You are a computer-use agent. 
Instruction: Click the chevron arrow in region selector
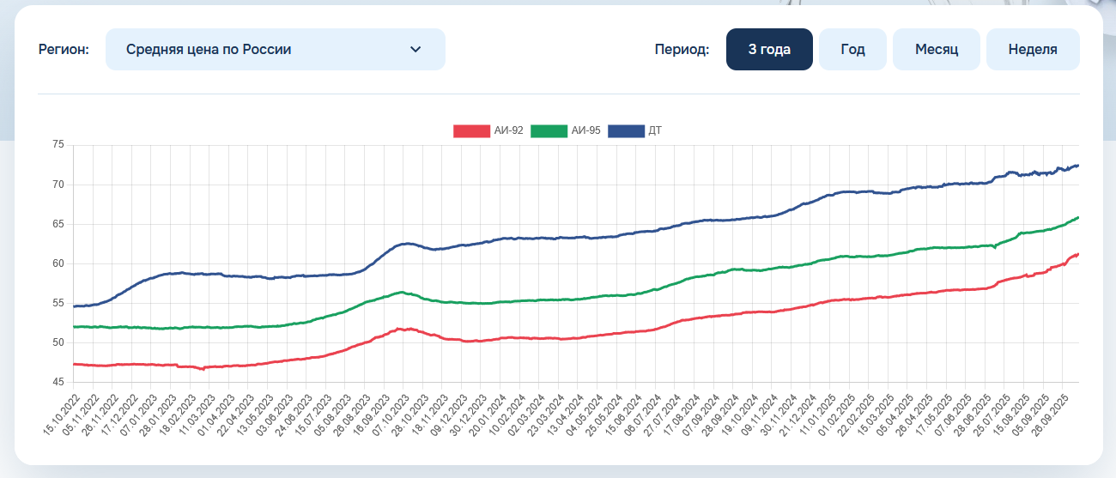[415, 50]
